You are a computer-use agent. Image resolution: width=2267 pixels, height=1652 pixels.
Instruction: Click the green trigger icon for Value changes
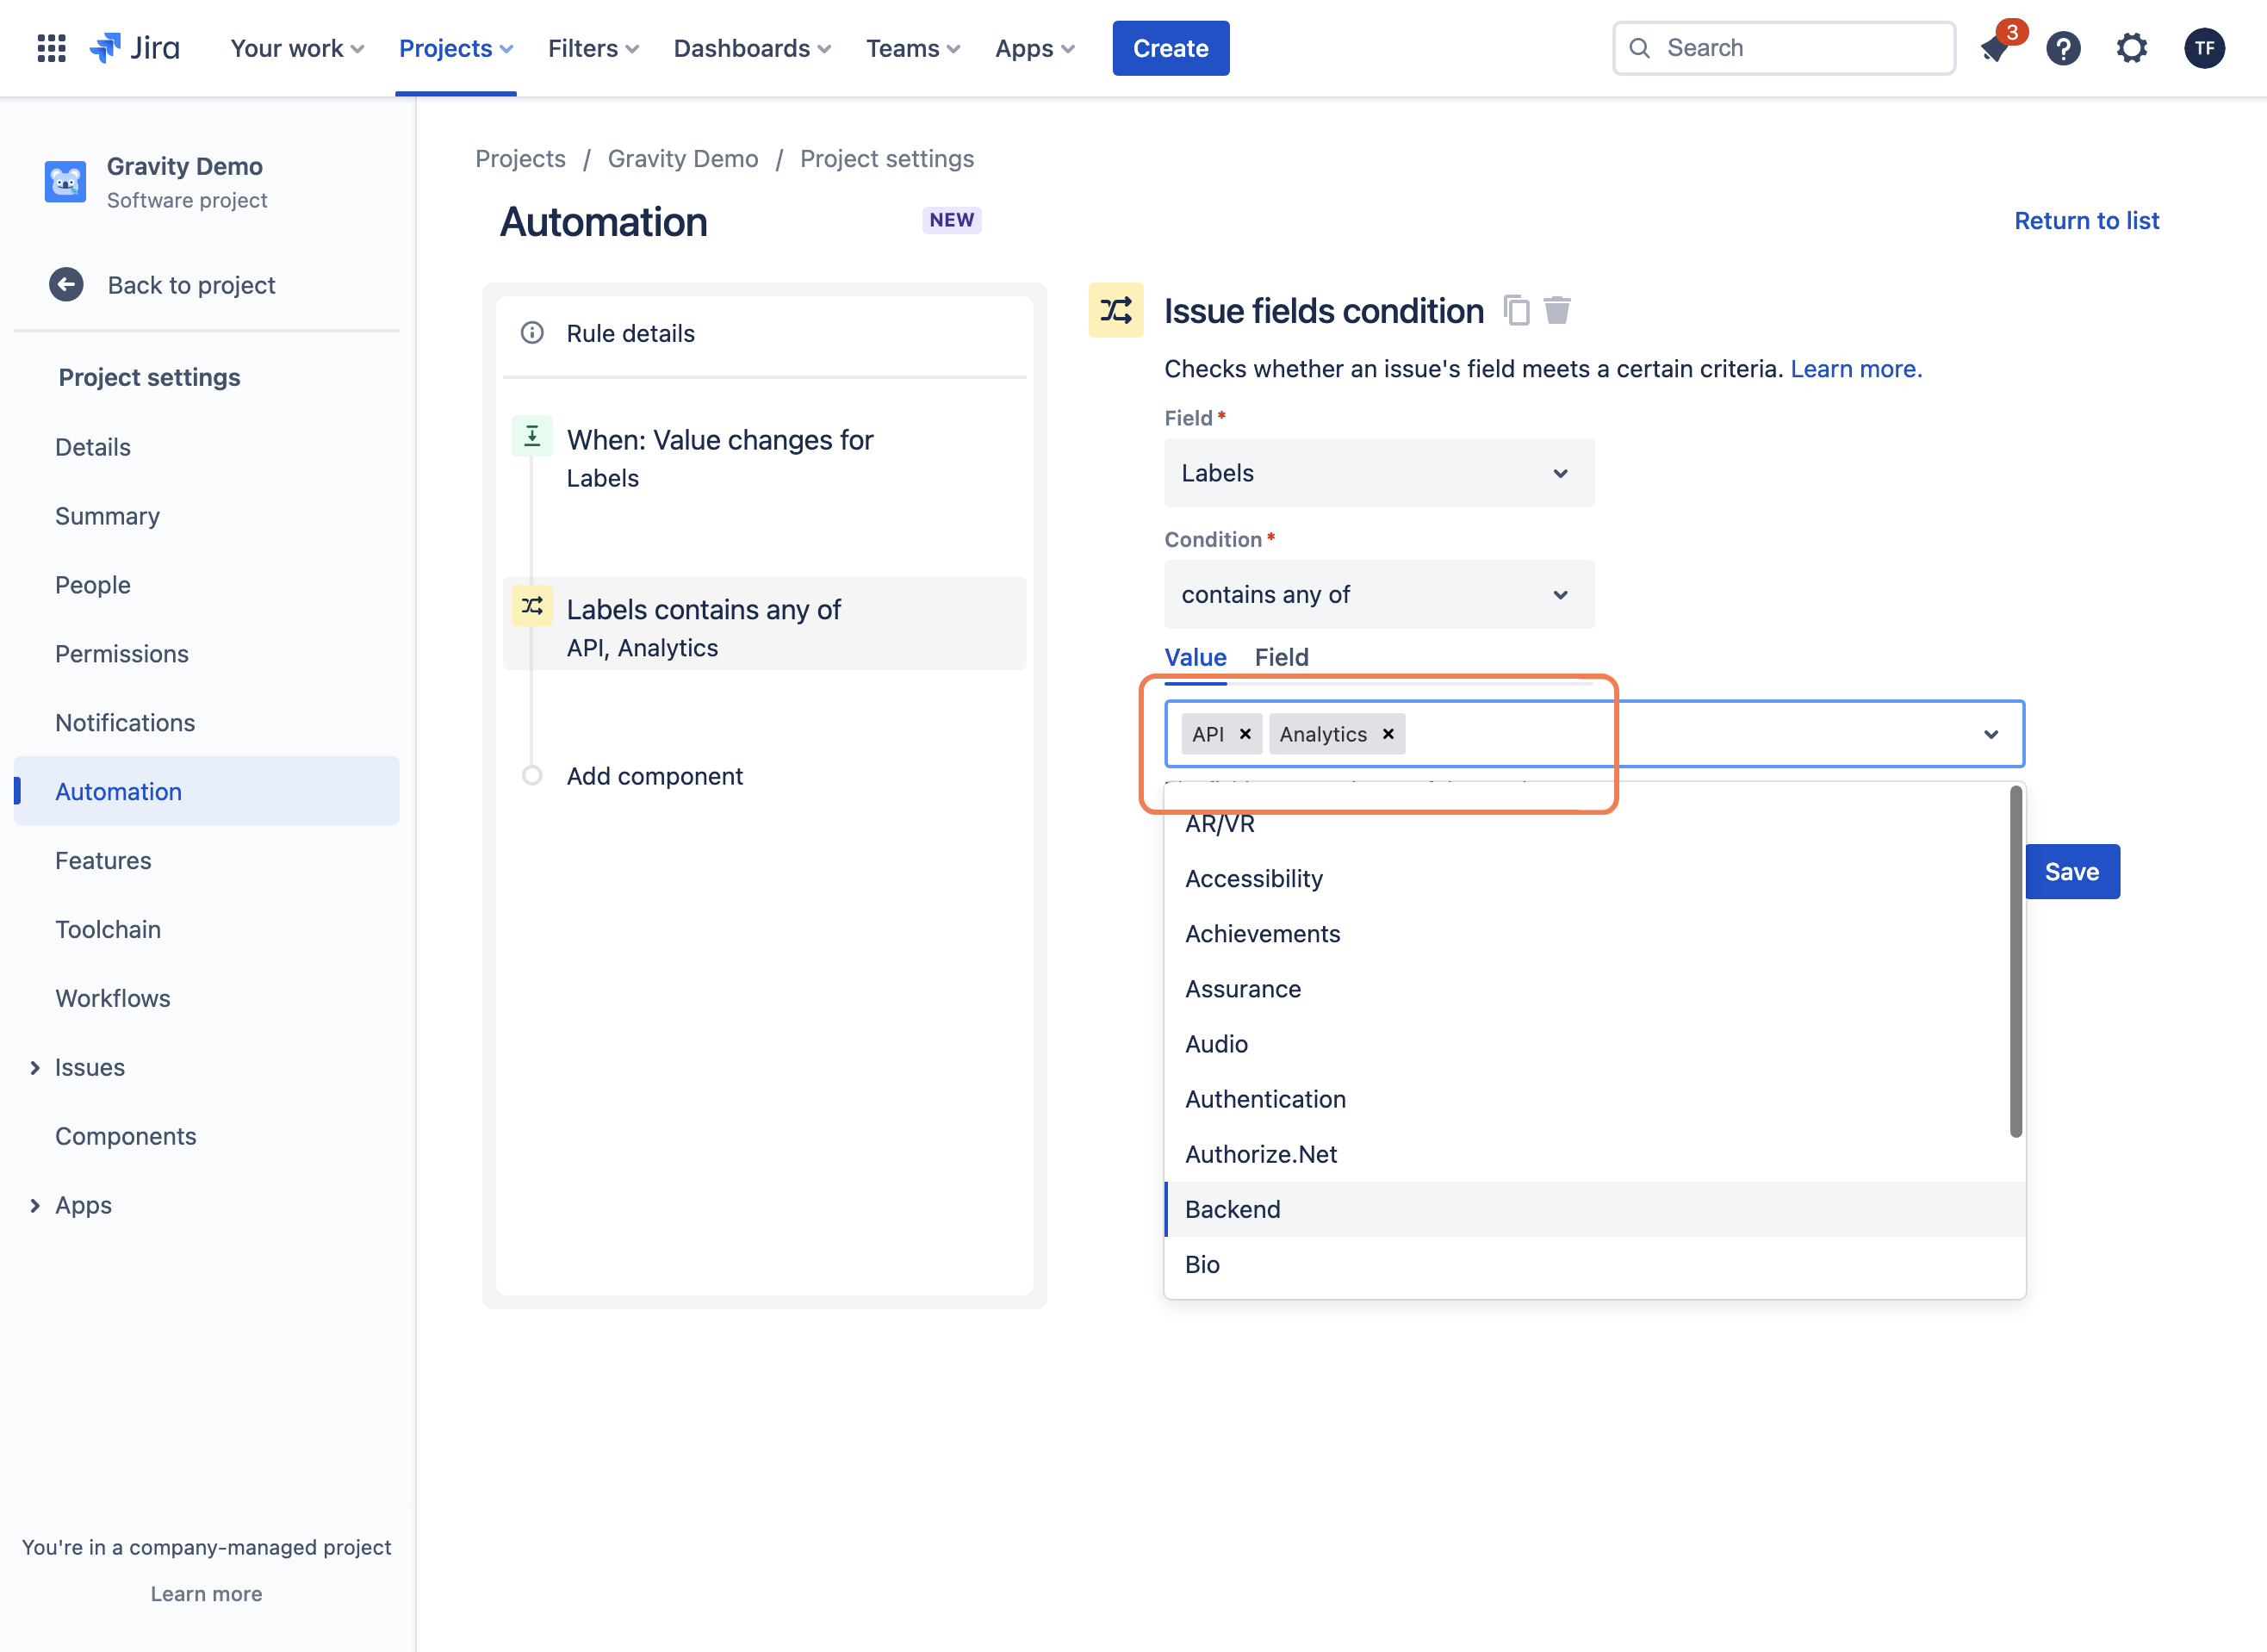(x=532, y=436)
